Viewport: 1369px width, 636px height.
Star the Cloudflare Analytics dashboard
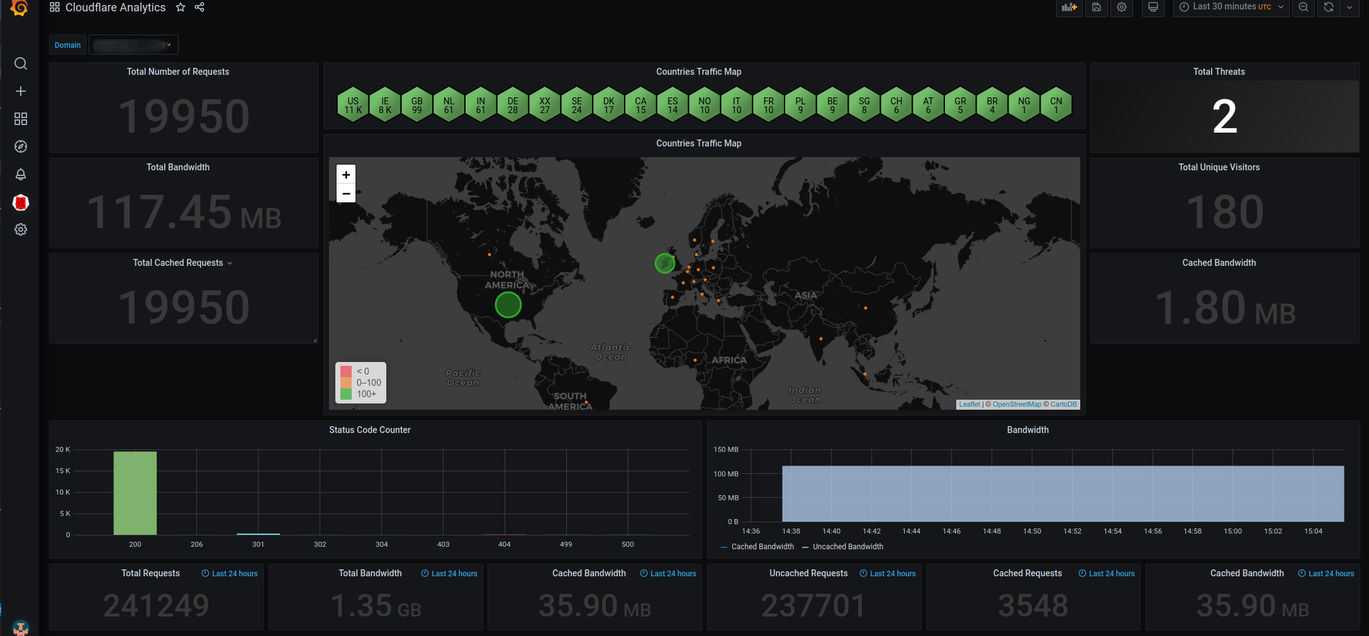181,7
